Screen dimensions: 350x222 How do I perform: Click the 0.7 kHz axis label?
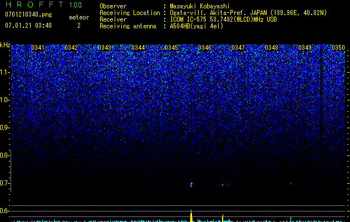(x=4, y=183)
